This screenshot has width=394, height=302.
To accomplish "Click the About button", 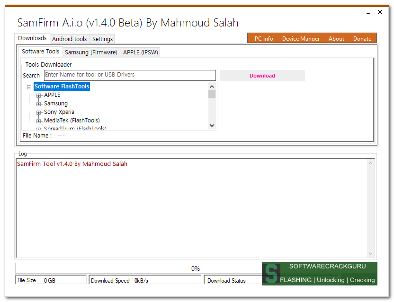I will 336,39.
